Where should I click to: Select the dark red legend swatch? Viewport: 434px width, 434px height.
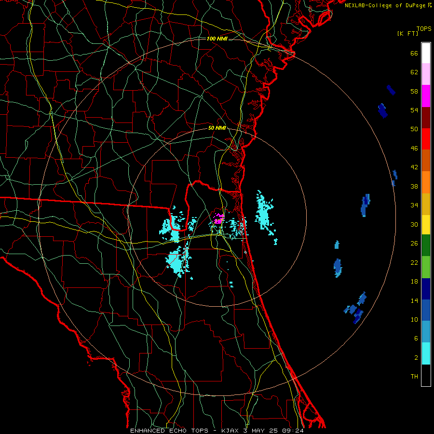click(x=426, y=117)
